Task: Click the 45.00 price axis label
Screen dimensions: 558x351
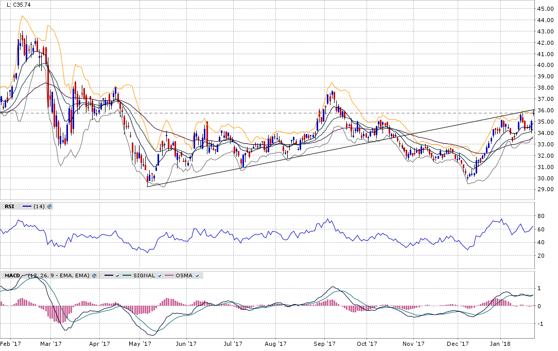Action: [x=545, y=9]
